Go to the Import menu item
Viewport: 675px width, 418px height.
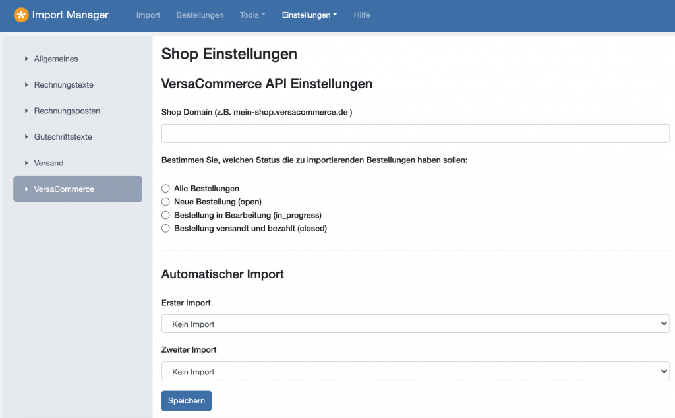tap(148, 15)
